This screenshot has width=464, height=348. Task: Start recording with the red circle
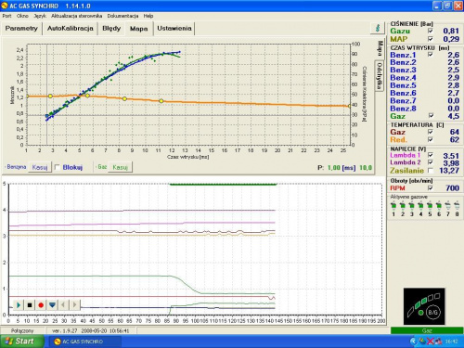coord(41,305)
